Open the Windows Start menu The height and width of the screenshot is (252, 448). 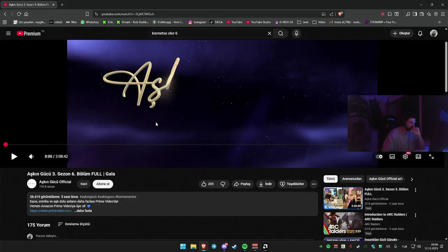coord(183,246)
